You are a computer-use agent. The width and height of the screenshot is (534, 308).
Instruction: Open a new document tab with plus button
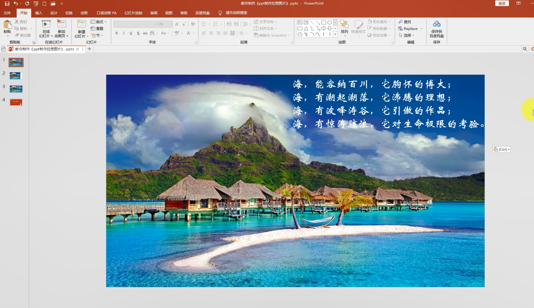coord(90,49)
